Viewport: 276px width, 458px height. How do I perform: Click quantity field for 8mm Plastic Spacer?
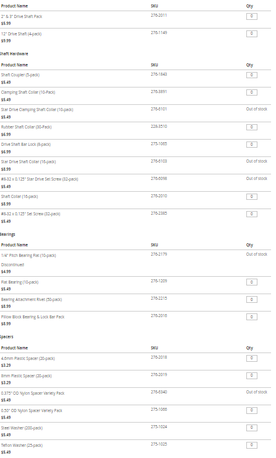[251, 375]
